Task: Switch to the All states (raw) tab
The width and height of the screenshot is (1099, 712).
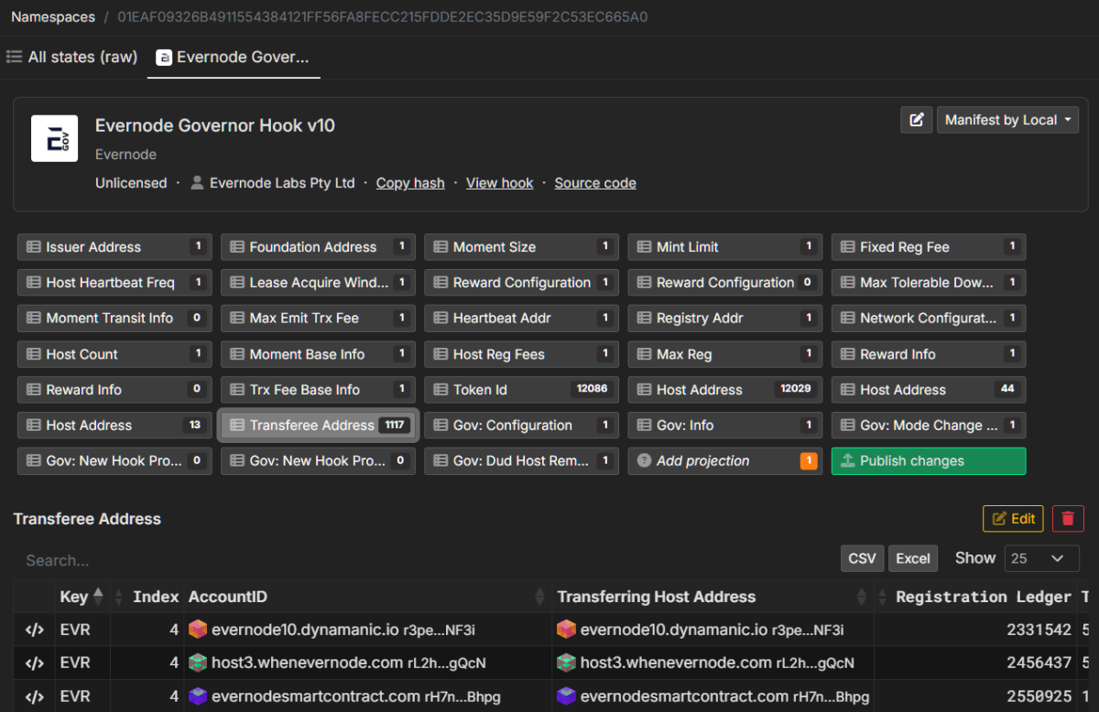Action: pyautogui.click(x=82, y=57)
